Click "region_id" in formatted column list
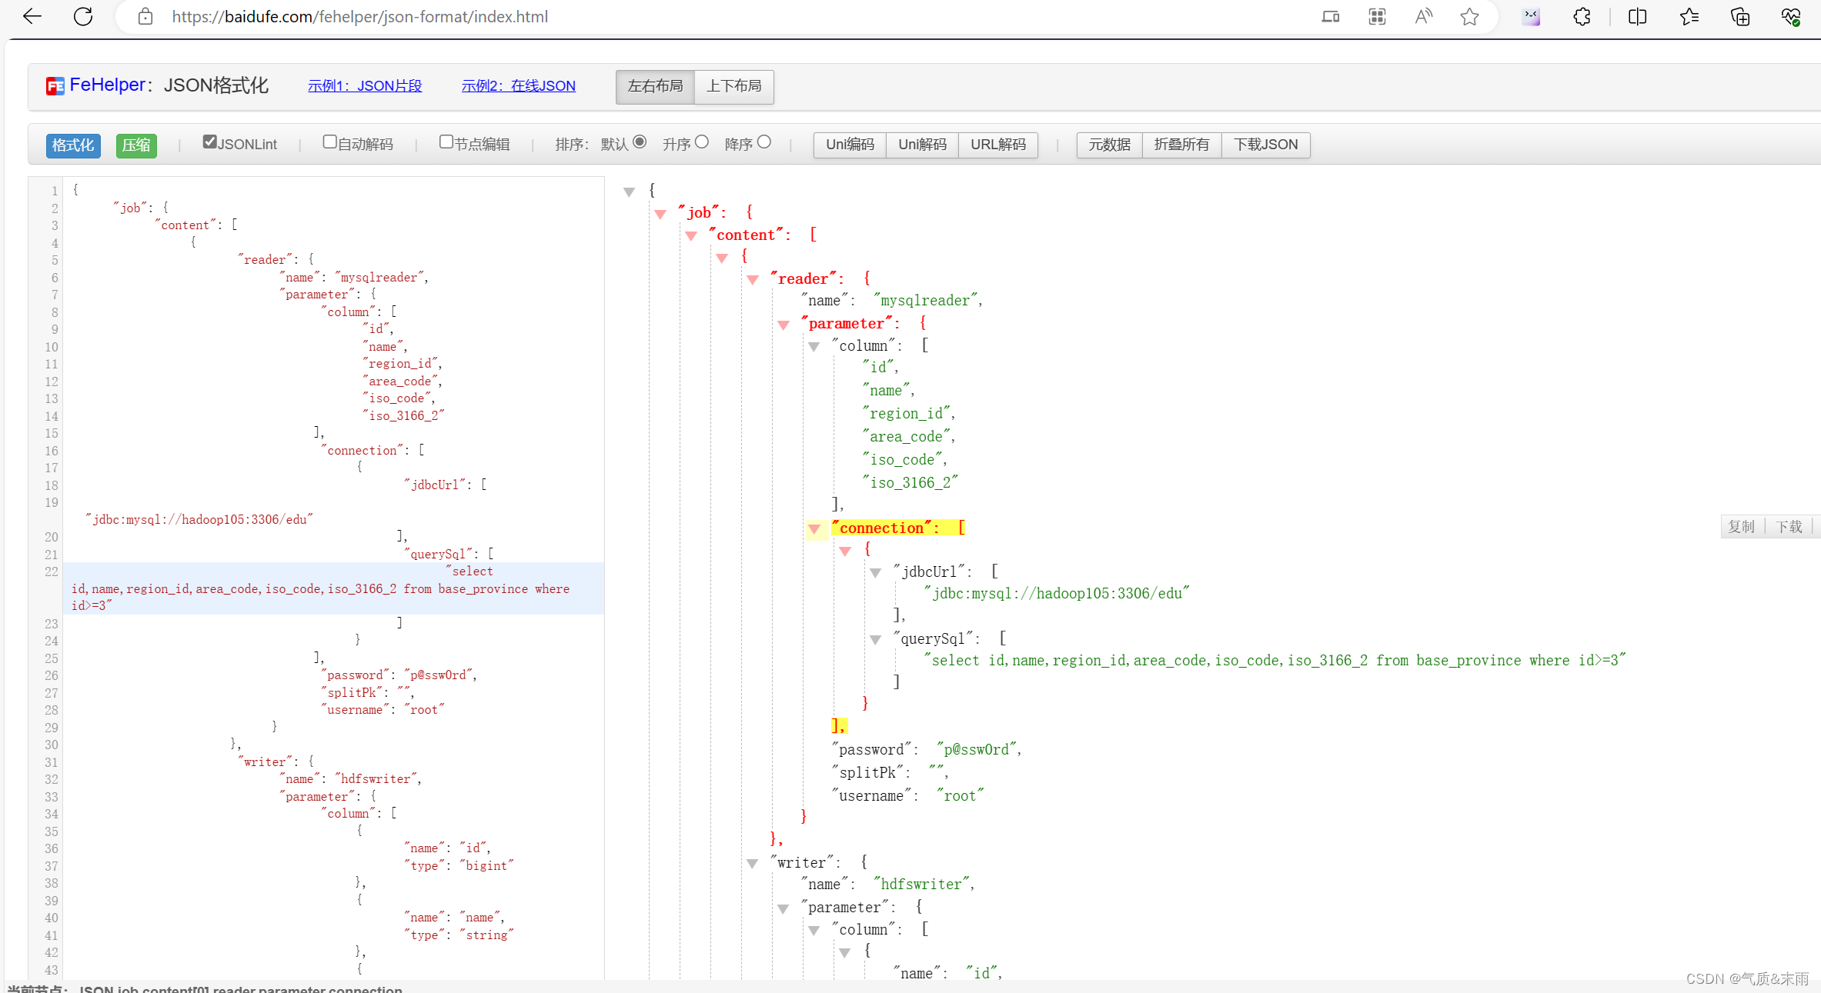 point(907,414)
